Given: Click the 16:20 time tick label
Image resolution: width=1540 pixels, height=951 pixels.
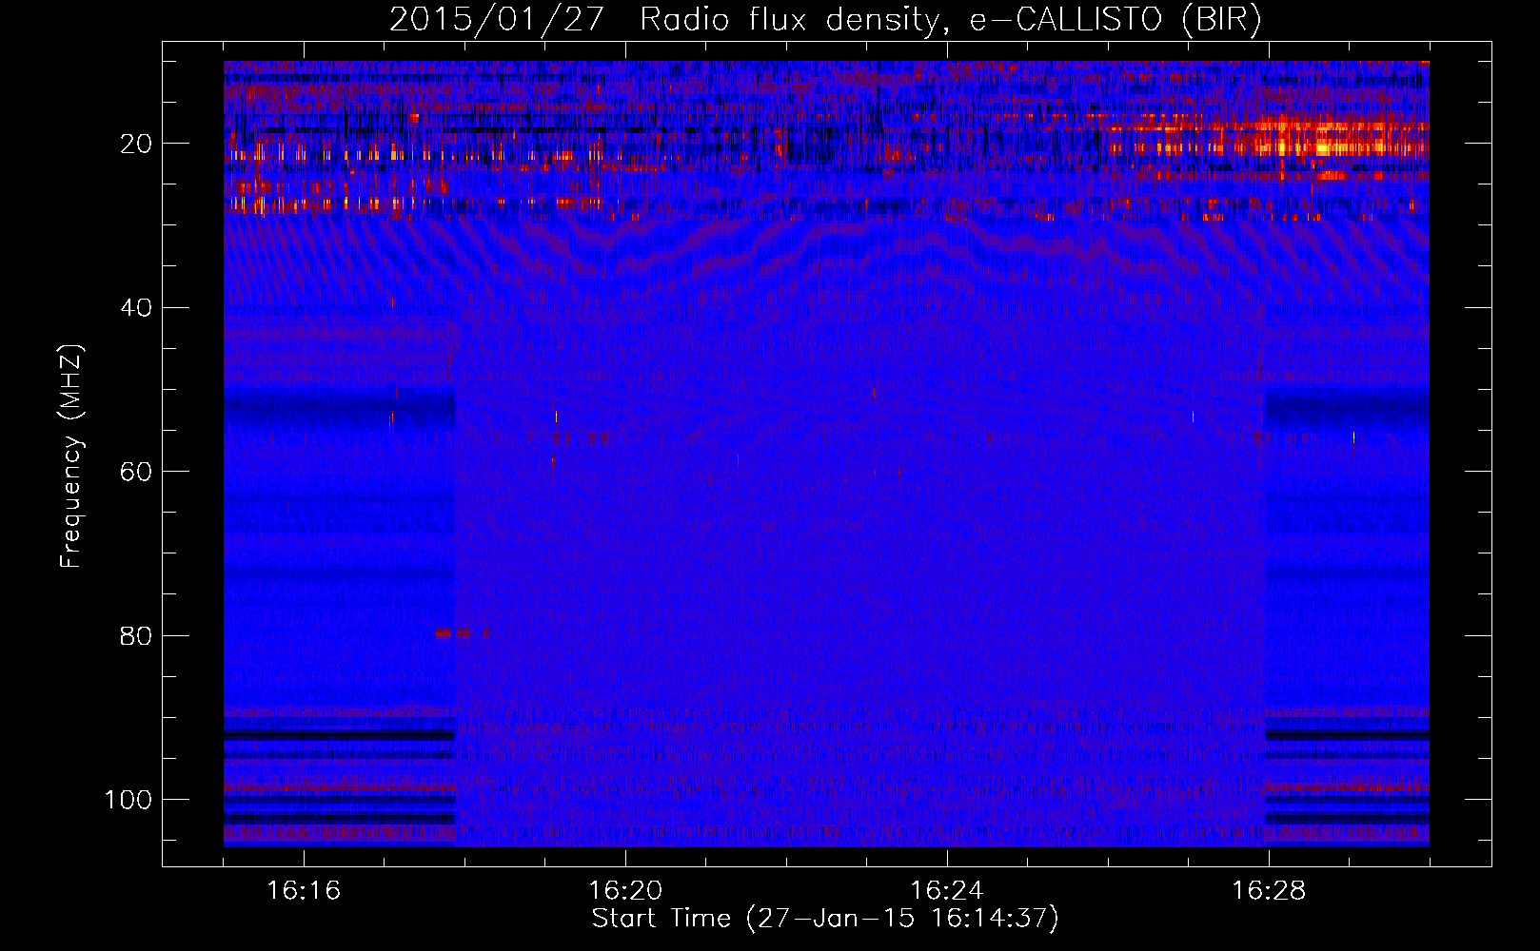Looking at the screenshot, I should [x=625, y=891].
